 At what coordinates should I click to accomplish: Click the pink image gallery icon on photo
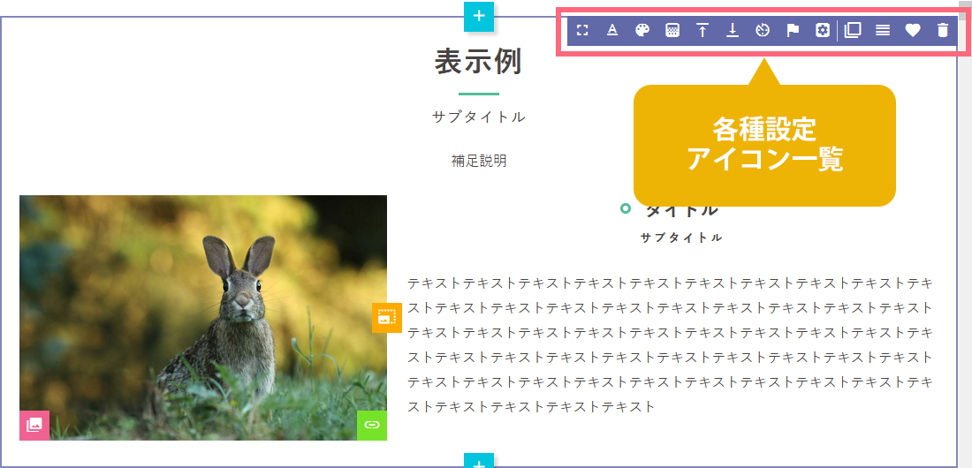click(34, 425)
